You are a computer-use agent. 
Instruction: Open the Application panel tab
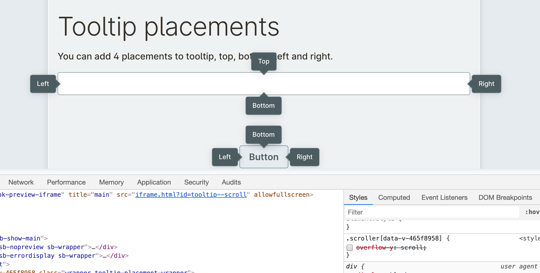click(x=154, y=182)
